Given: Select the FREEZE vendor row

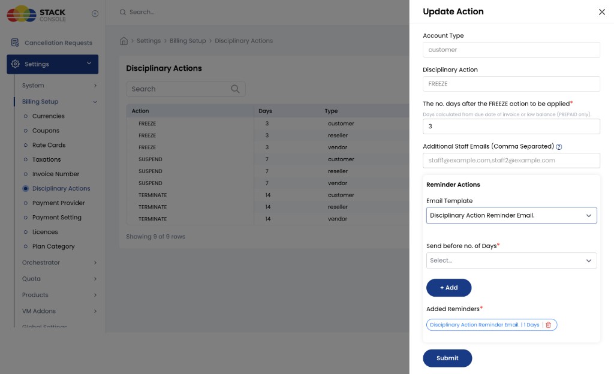Looking at the screenshot, I should [268, 147].
